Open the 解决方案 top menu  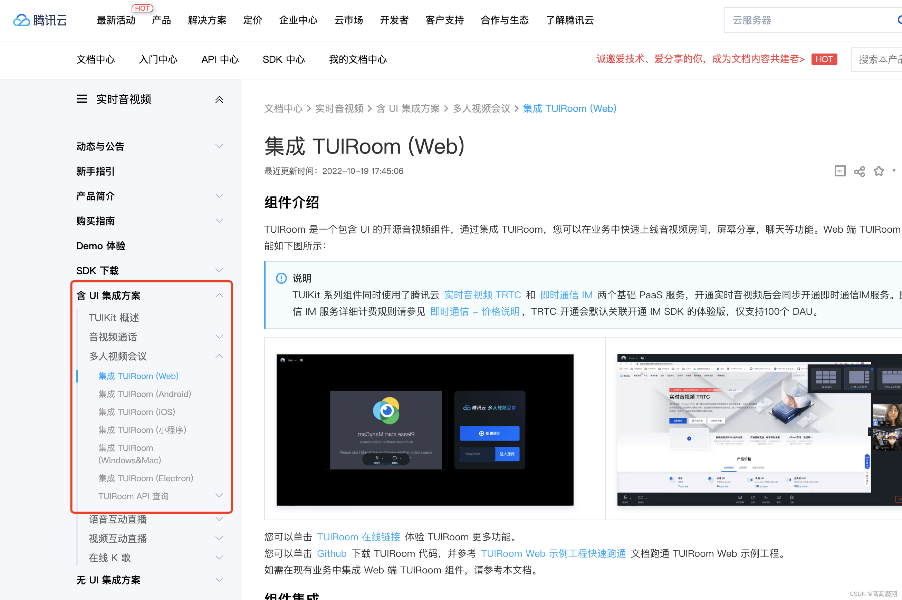[x=207, y=20]
